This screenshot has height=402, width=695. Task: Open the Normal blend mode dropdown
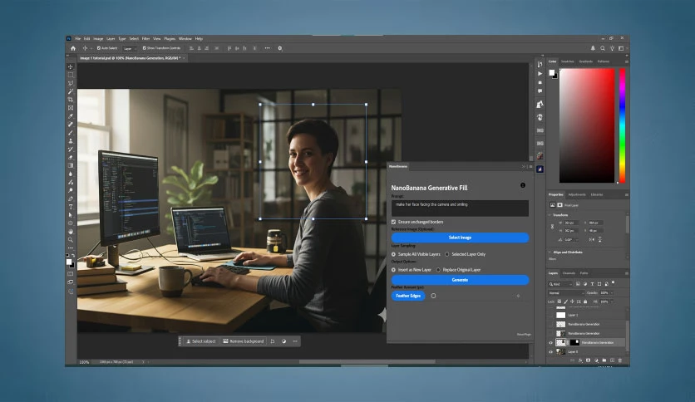(566, 293)
